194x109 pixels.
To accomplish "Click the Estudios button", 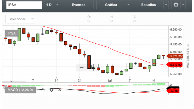I will click(x=149, y=5).
